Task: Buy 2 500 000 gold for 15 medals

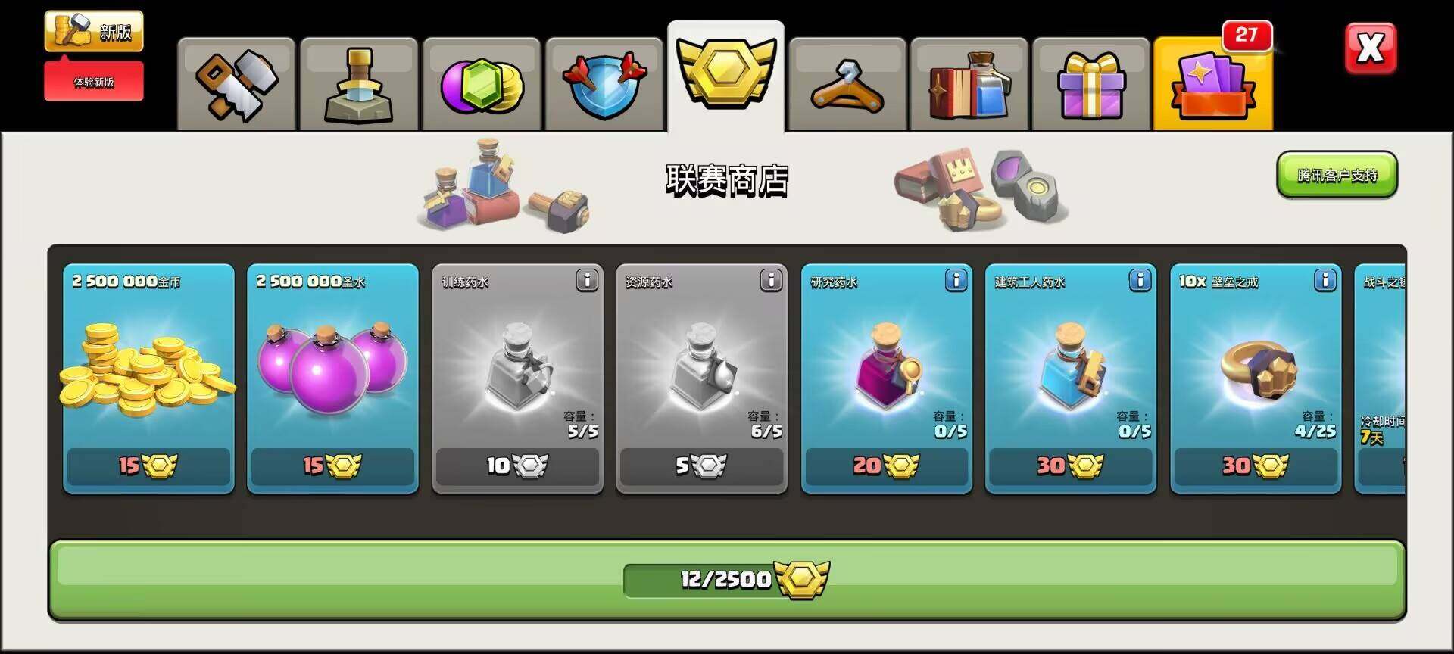Action: click(148, 466)
